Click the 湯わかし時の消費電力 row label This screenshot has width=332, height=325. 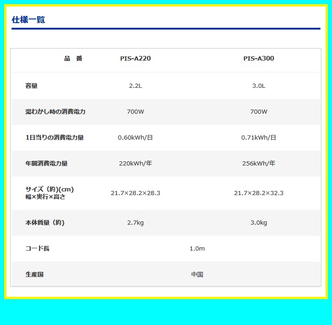[55, 111]
